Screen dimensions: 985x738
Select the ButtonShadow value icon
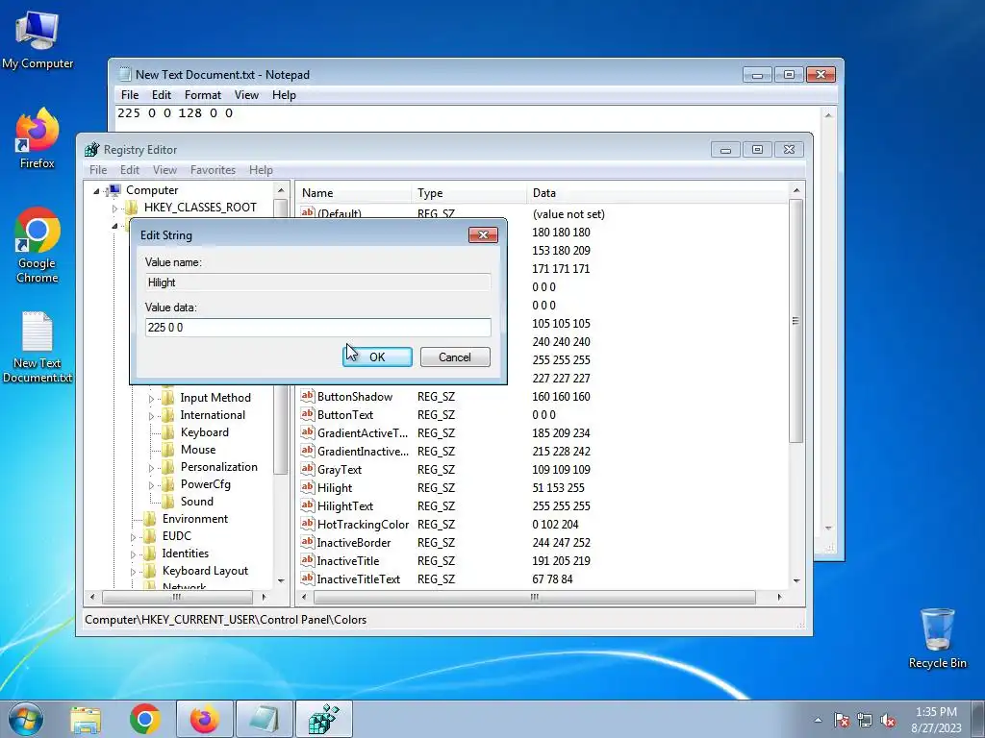click(307, 396)
